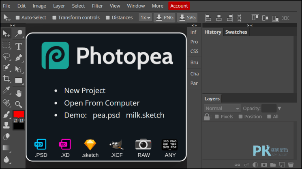Select the Hand tool
Screen dimensions: 302x169
(x=19, y=93)
